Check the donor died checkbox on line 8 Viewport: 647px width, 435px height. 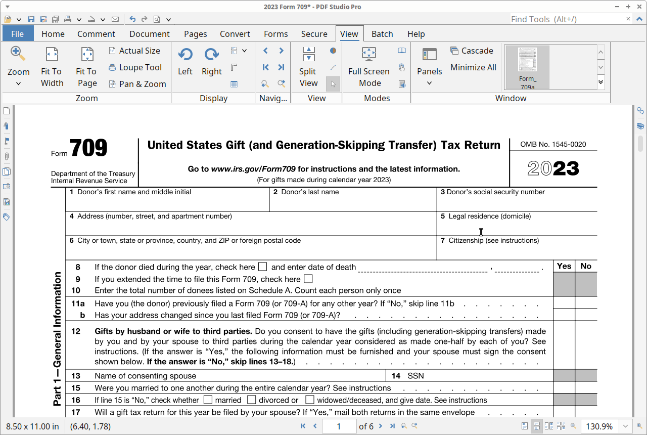(262, 267)
